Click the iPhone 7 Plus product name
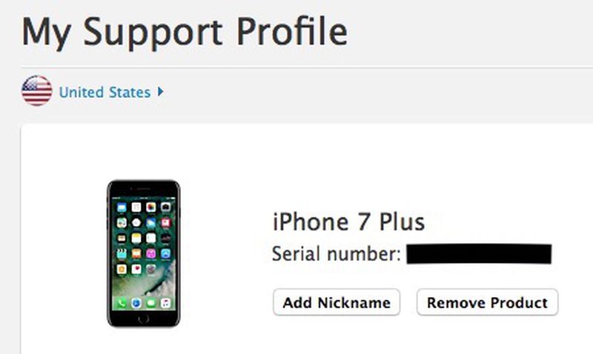 coord(348,221)
